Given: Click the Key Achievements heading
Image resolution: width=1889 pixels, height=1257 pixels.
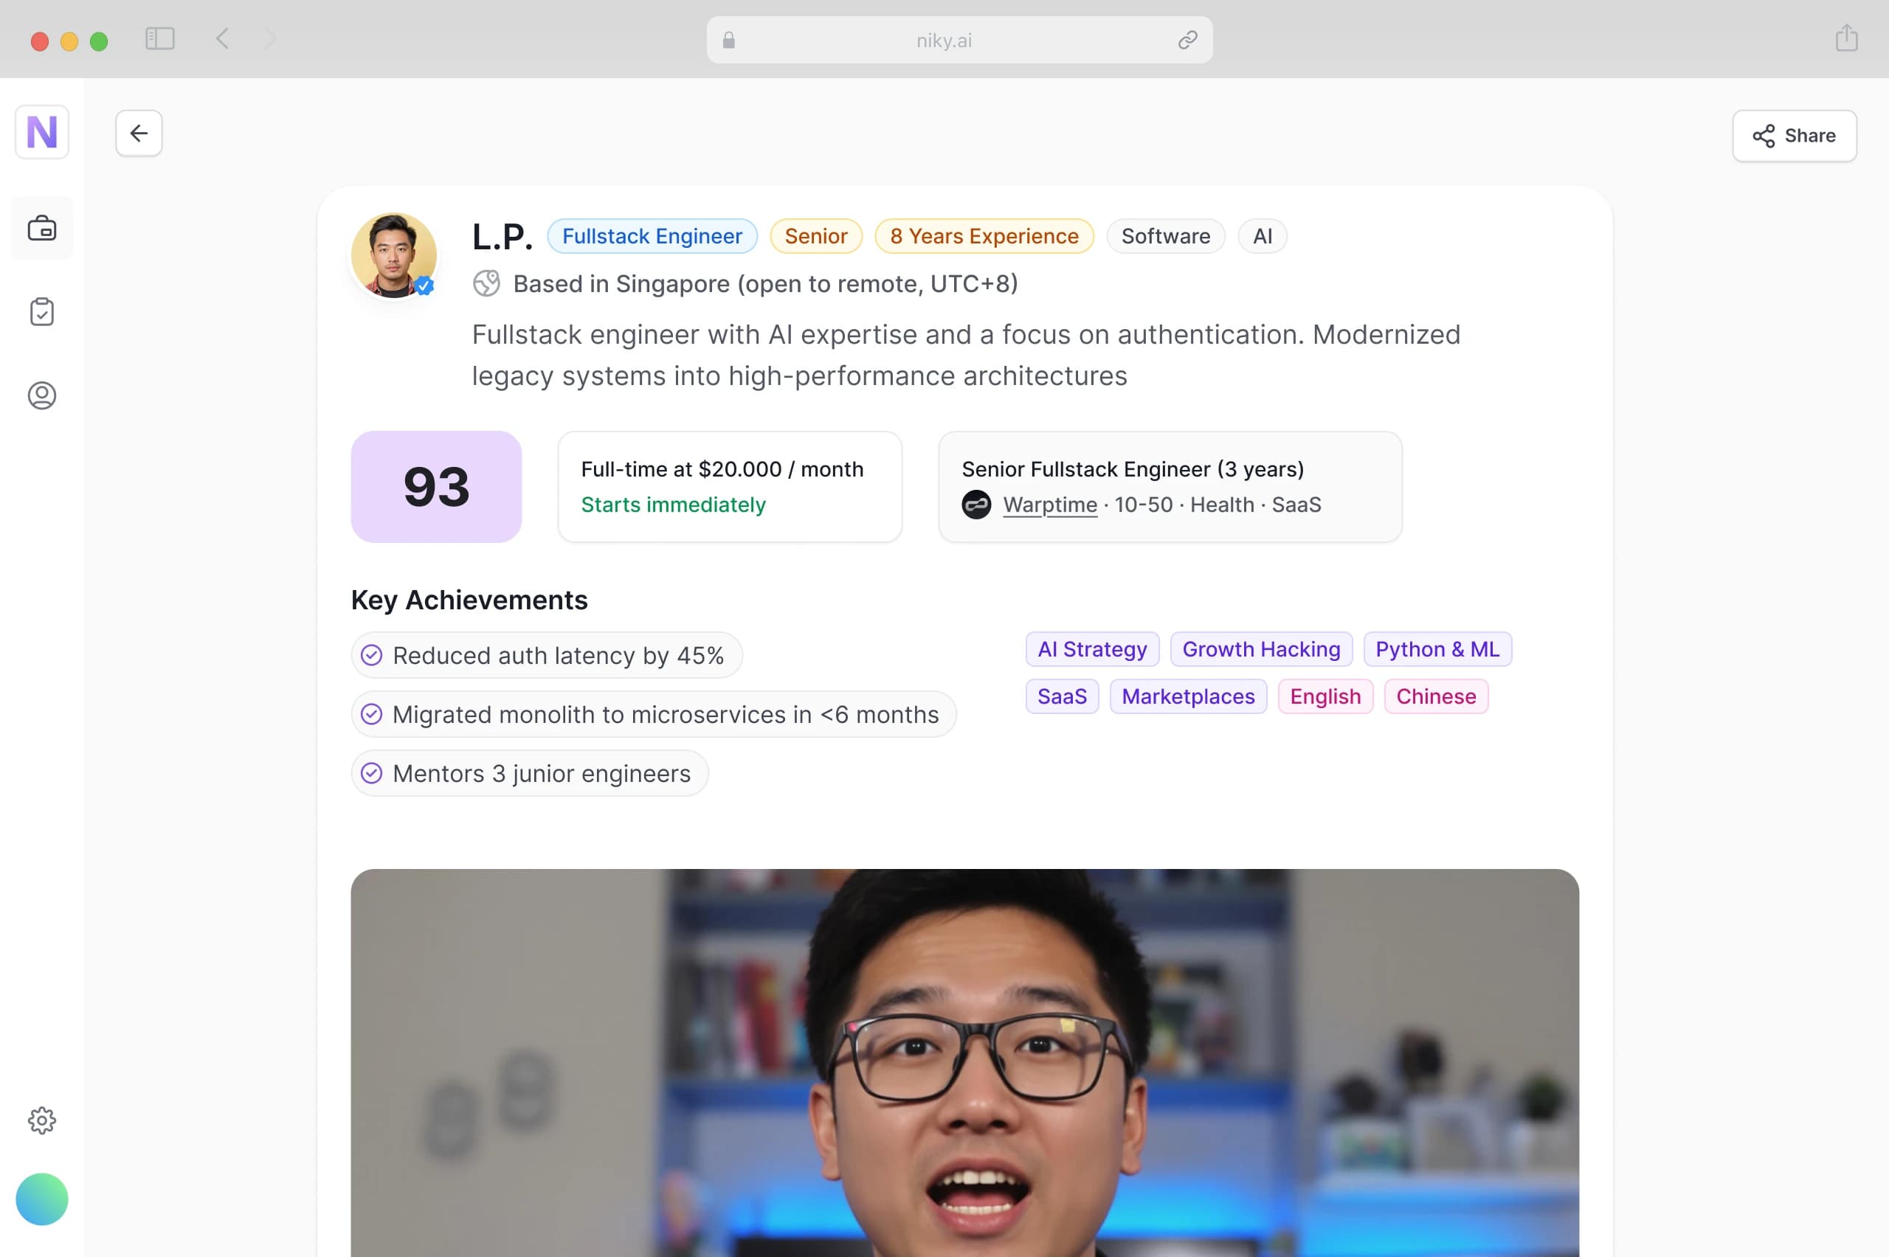Looking at the screenshot, I should 469,600.
